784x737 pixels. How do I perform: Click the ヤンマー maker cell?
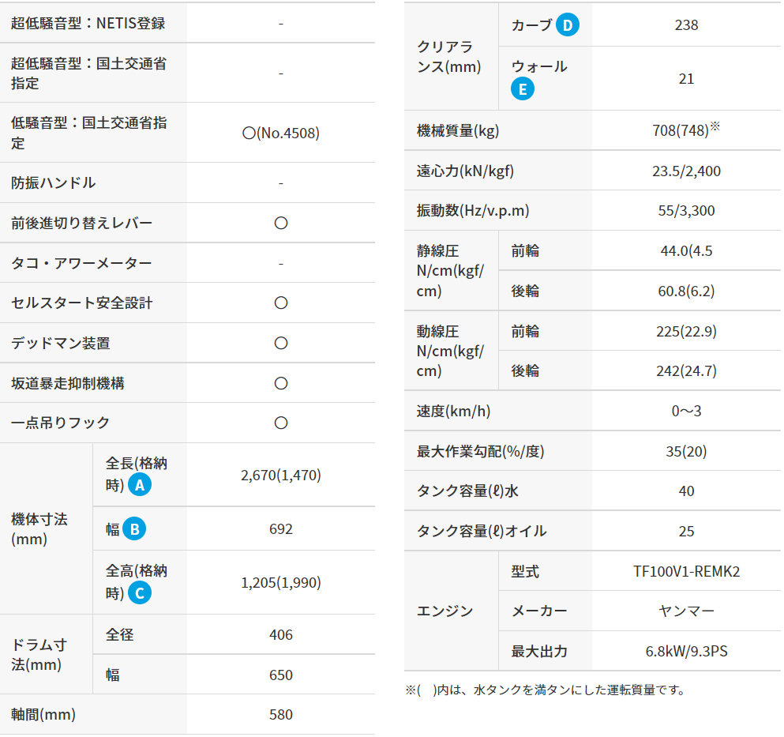pyautogui.click(x=686, y=611)
